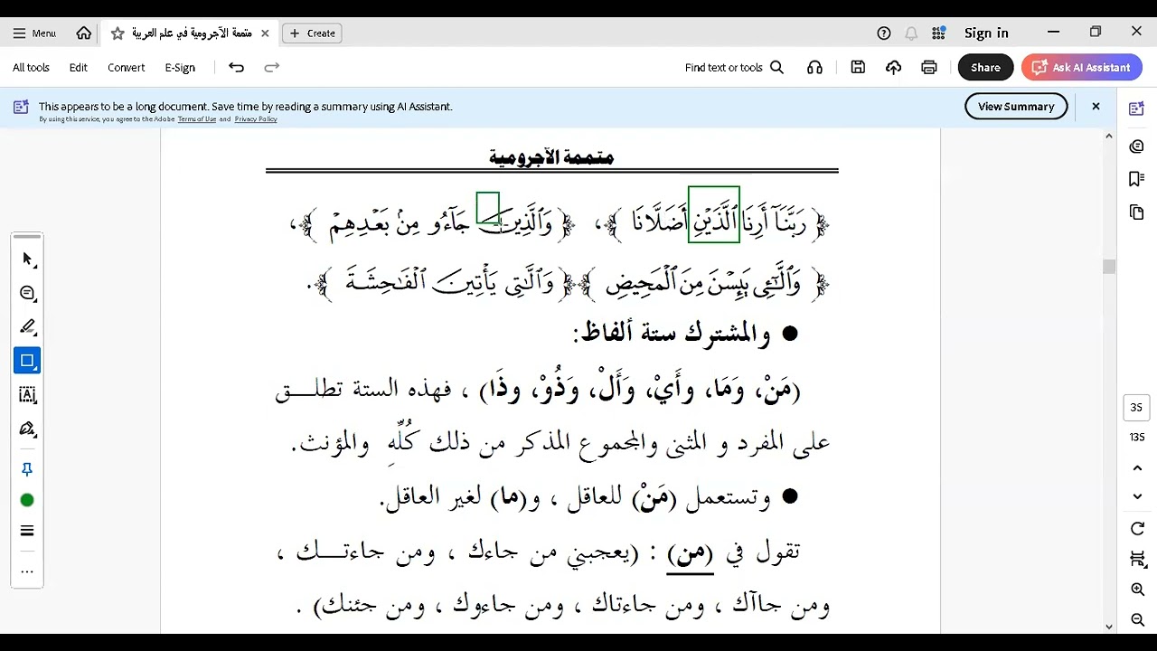This screenshot has height=651, width=1157.
Task: Open the Terms of Use link
Action: click(196, 119)
